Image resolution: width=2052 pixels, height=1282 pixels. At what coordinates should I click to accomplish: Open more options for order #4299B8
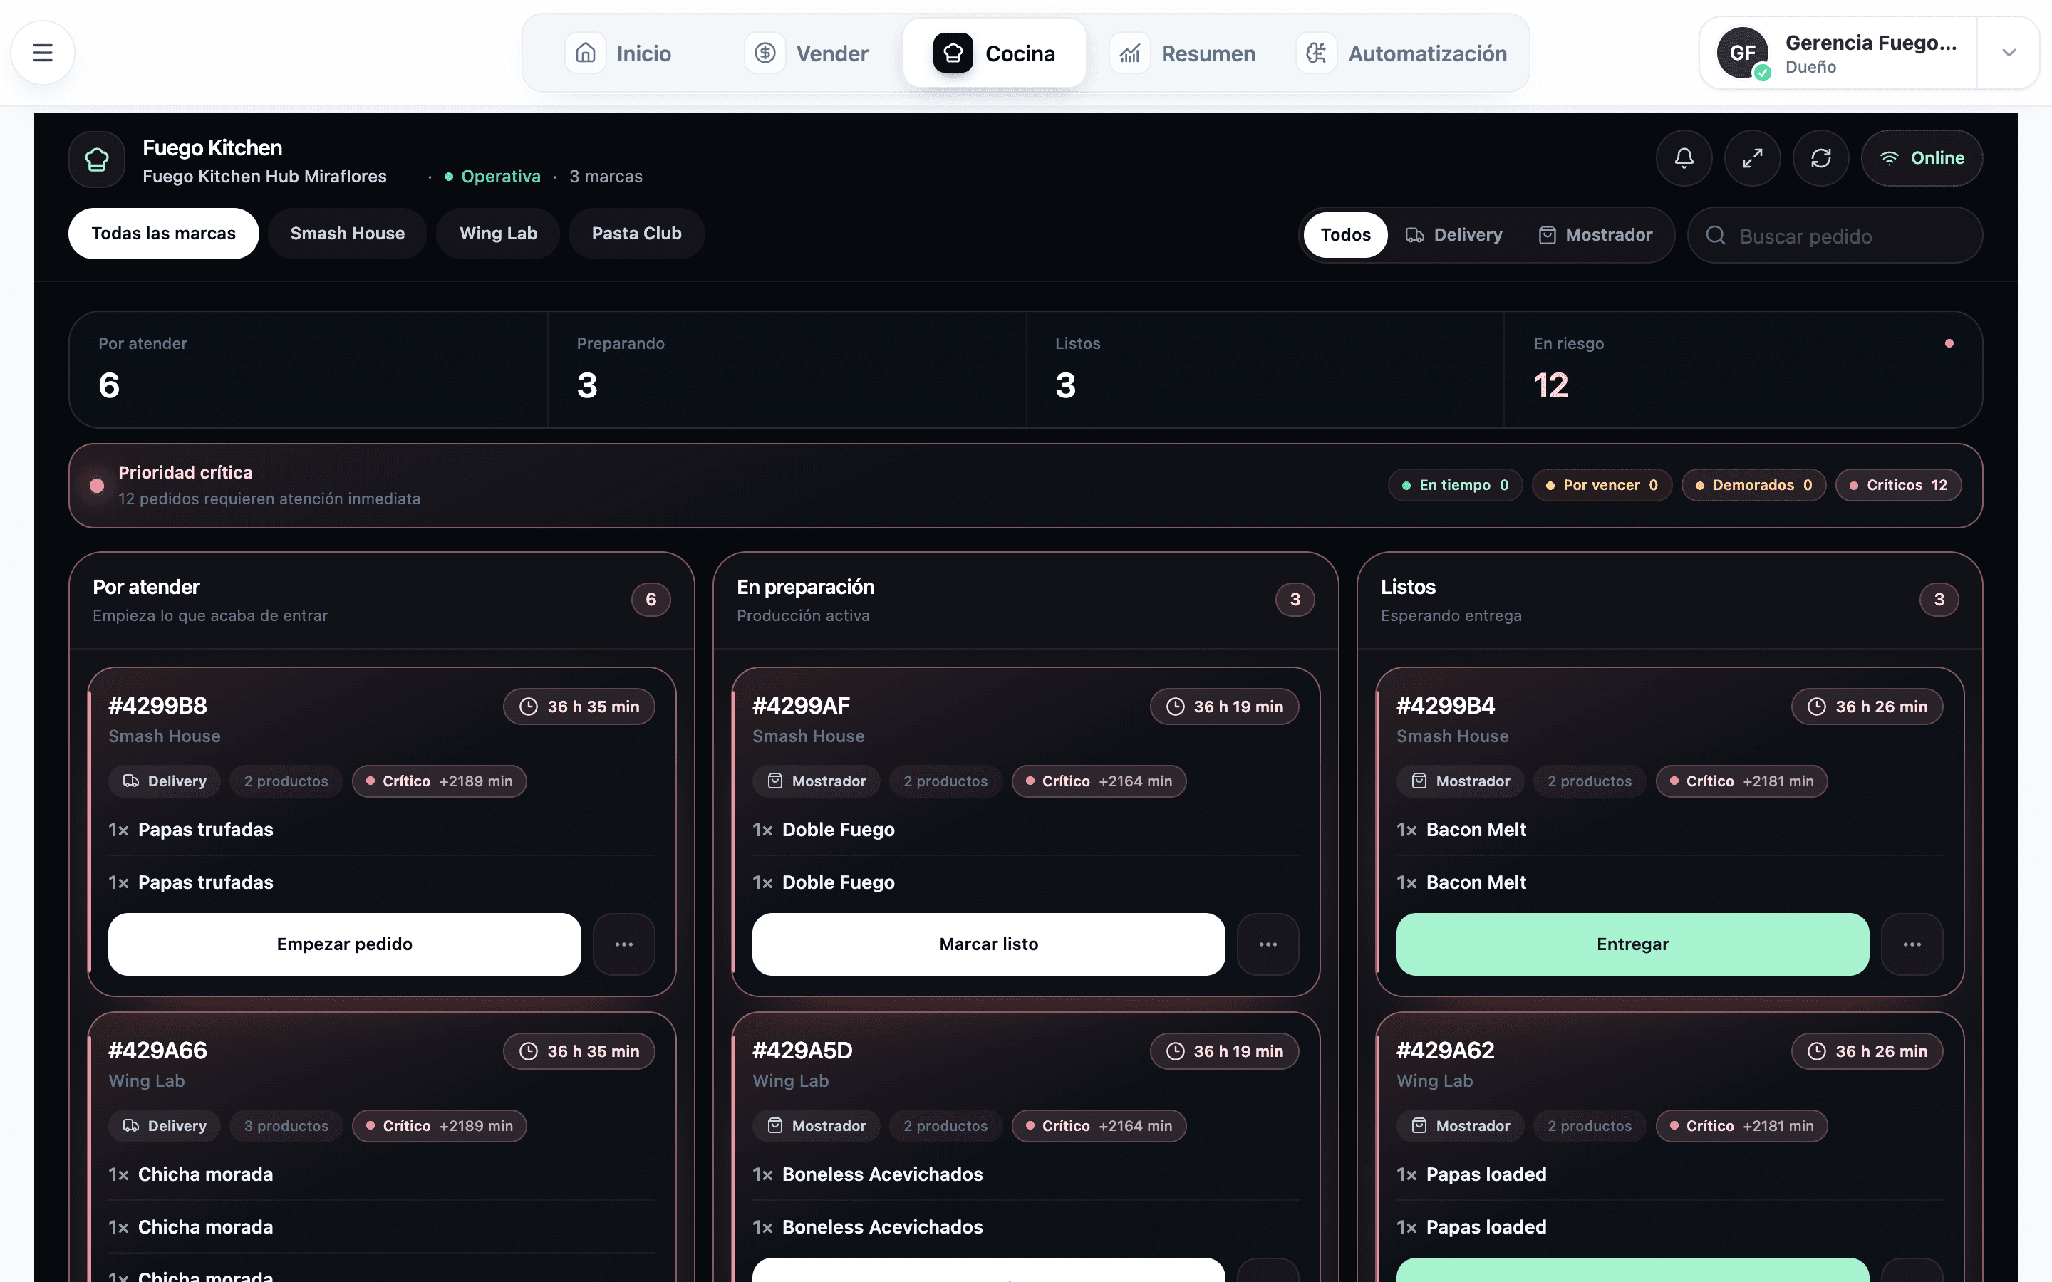tap(624, 944)
